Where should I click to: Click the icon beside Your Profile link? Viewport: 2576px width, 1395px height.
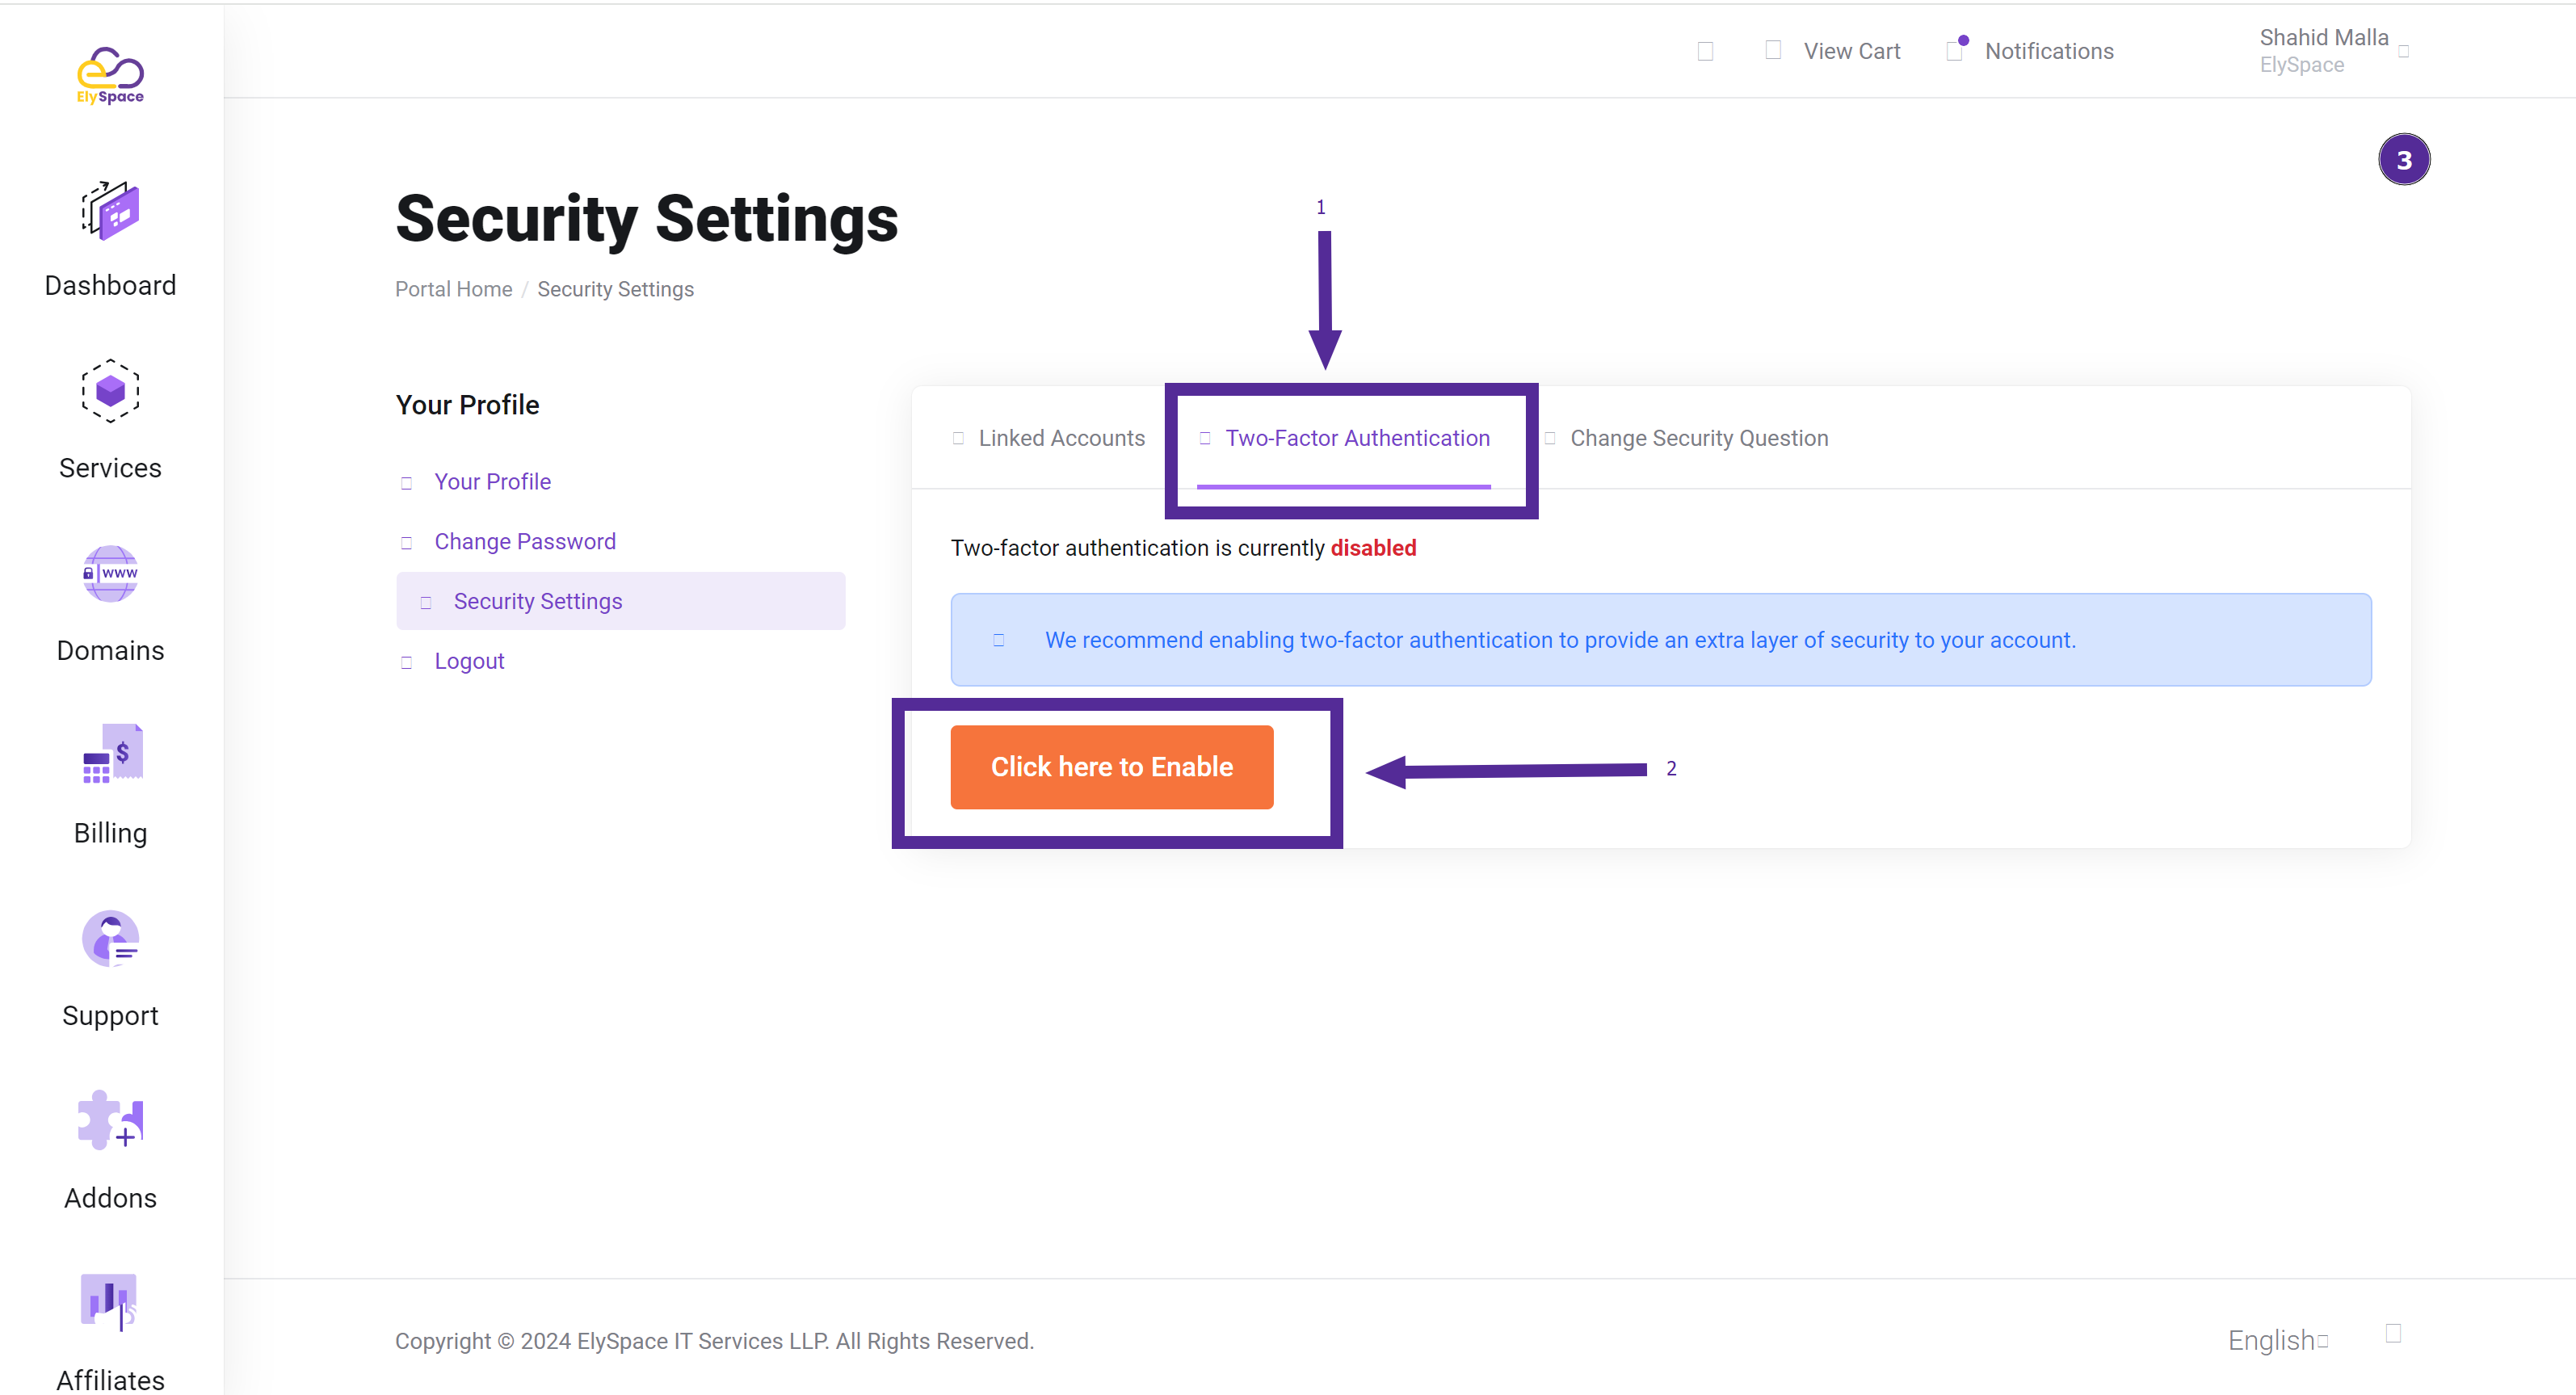click(x=406, y=483)
